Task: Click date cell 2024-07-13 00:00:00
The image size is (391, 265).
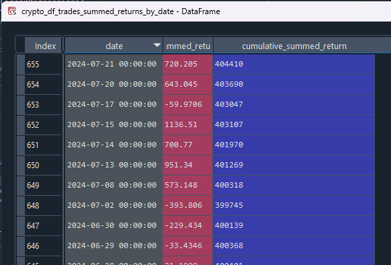Action: coord(114,165)
